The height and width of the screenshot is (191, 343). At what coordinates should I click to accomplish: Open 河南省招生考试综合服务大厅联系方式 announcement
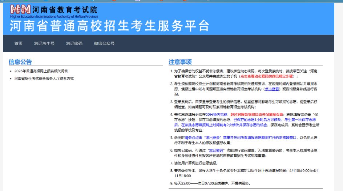tap(44, 78)
